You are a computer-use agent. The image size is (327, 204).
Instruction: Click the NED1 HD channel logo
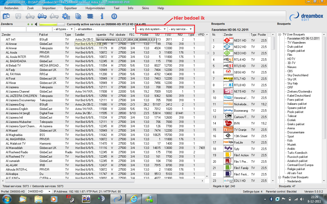click(x=228, y=40)
